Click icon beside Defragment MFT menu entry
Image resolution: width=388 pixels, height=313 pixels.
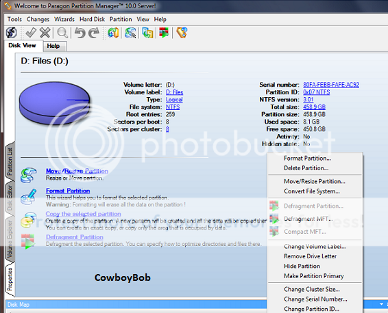(274, 219)
